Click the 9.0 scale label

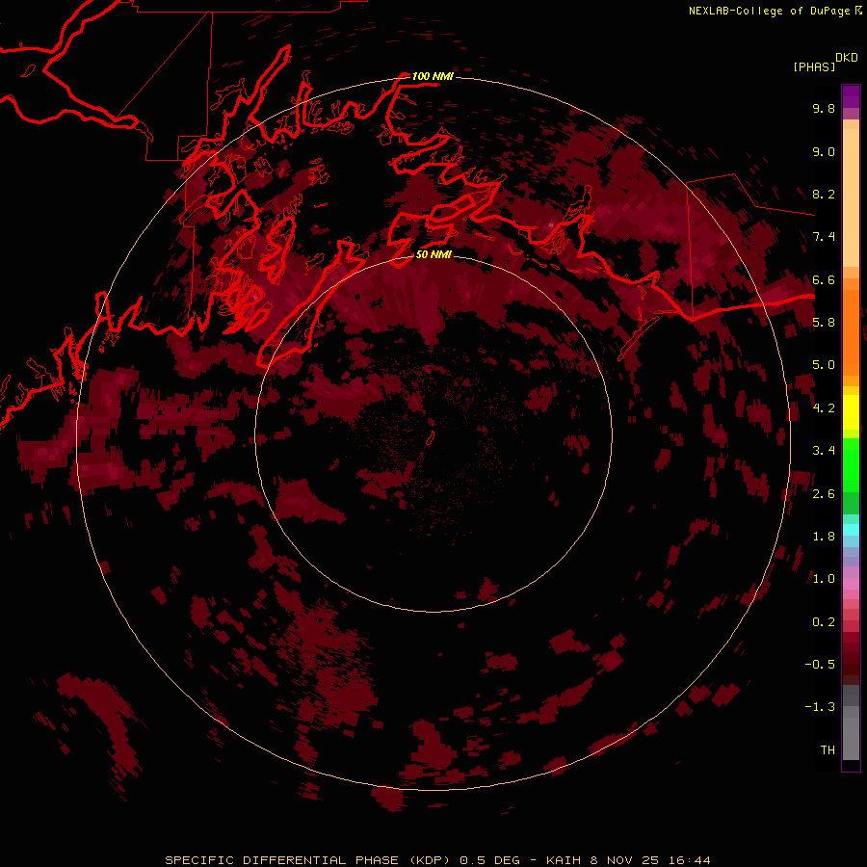pyautogui.click(x=824, y=151)
